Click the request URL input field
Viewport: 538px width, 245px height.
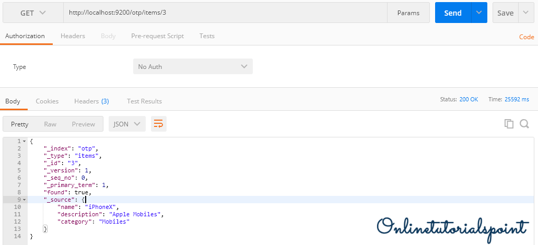tap(225, 13)
